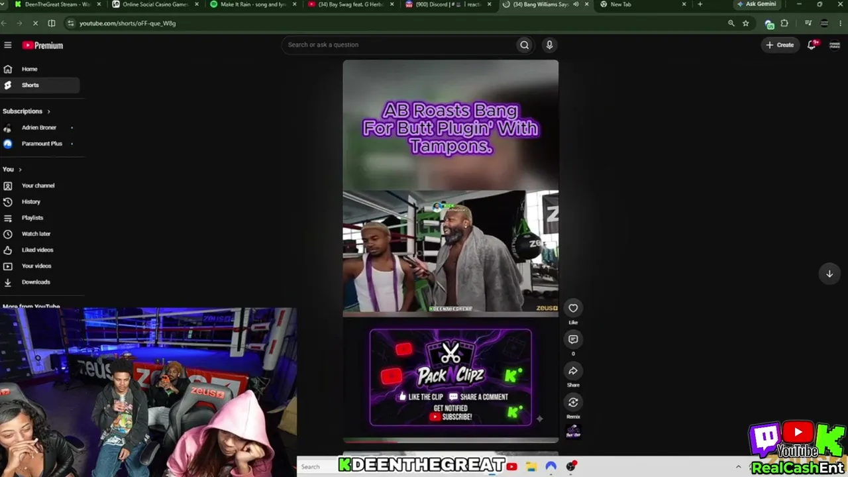
Task: Remix this Short
Action: [x=573, y=402]
